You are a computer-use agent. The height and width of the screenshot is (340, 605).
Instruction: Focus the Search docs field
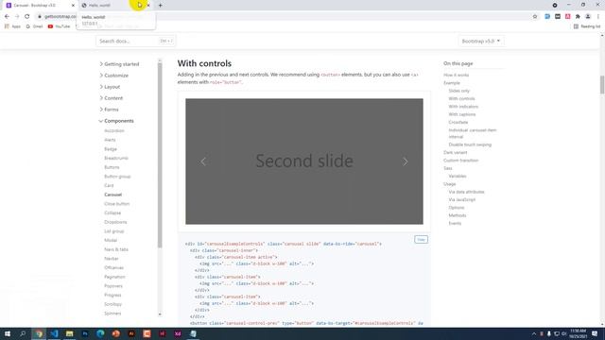[x=136, y=41]
